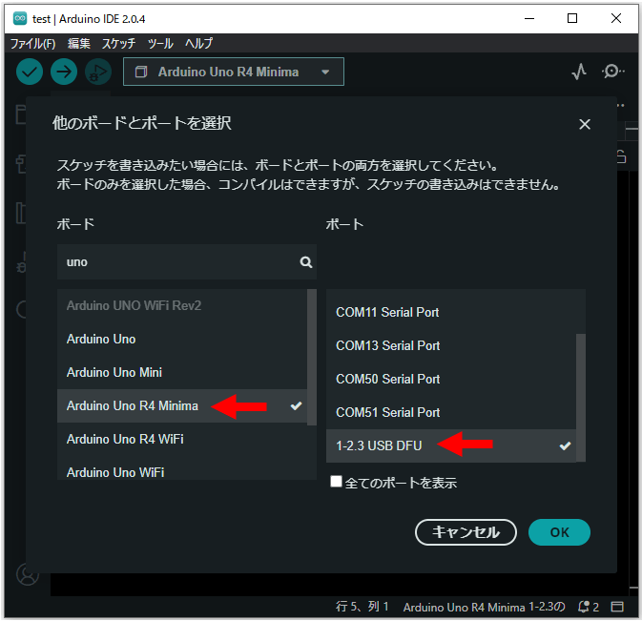Select COM50 Serial Port

pyautogui.click(x=451, y=379)
